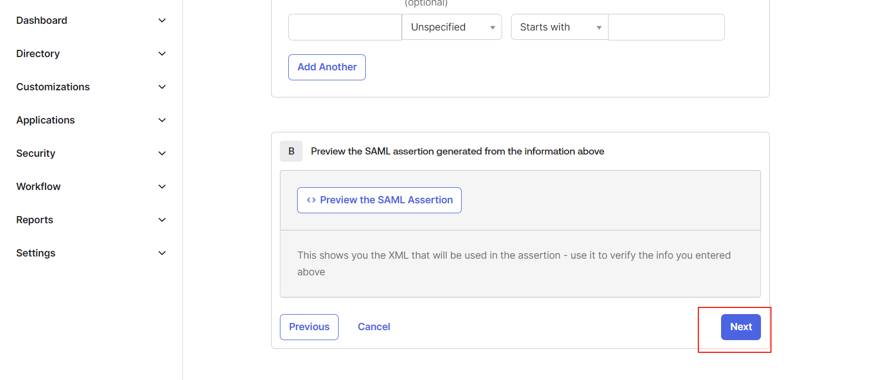
Task: Expand the Reports chevron arrow
Action: (x=162, y=220)
